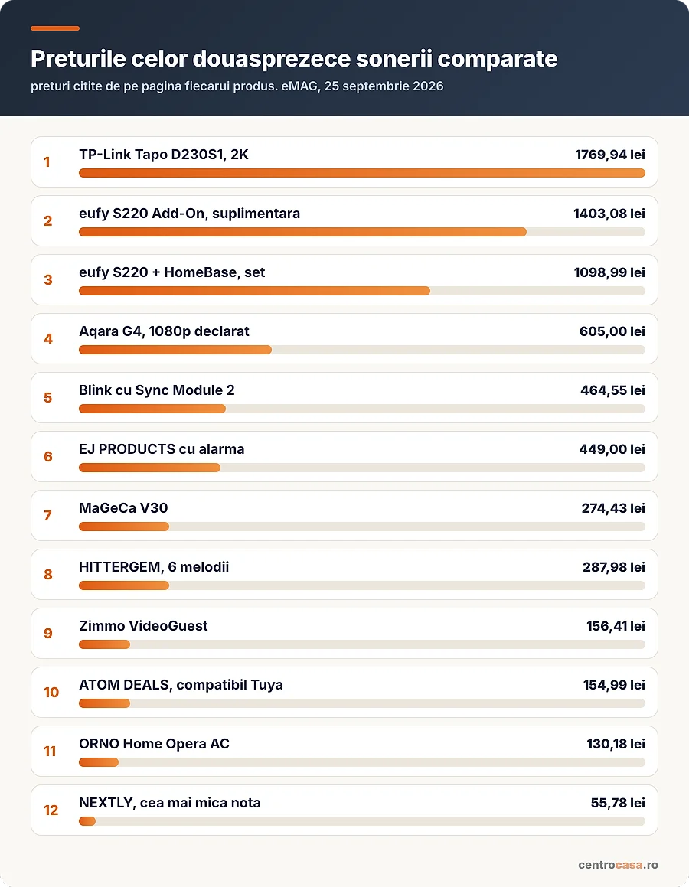
Task: Click the 1769,94 lei price value
Action: pos(610,155)
